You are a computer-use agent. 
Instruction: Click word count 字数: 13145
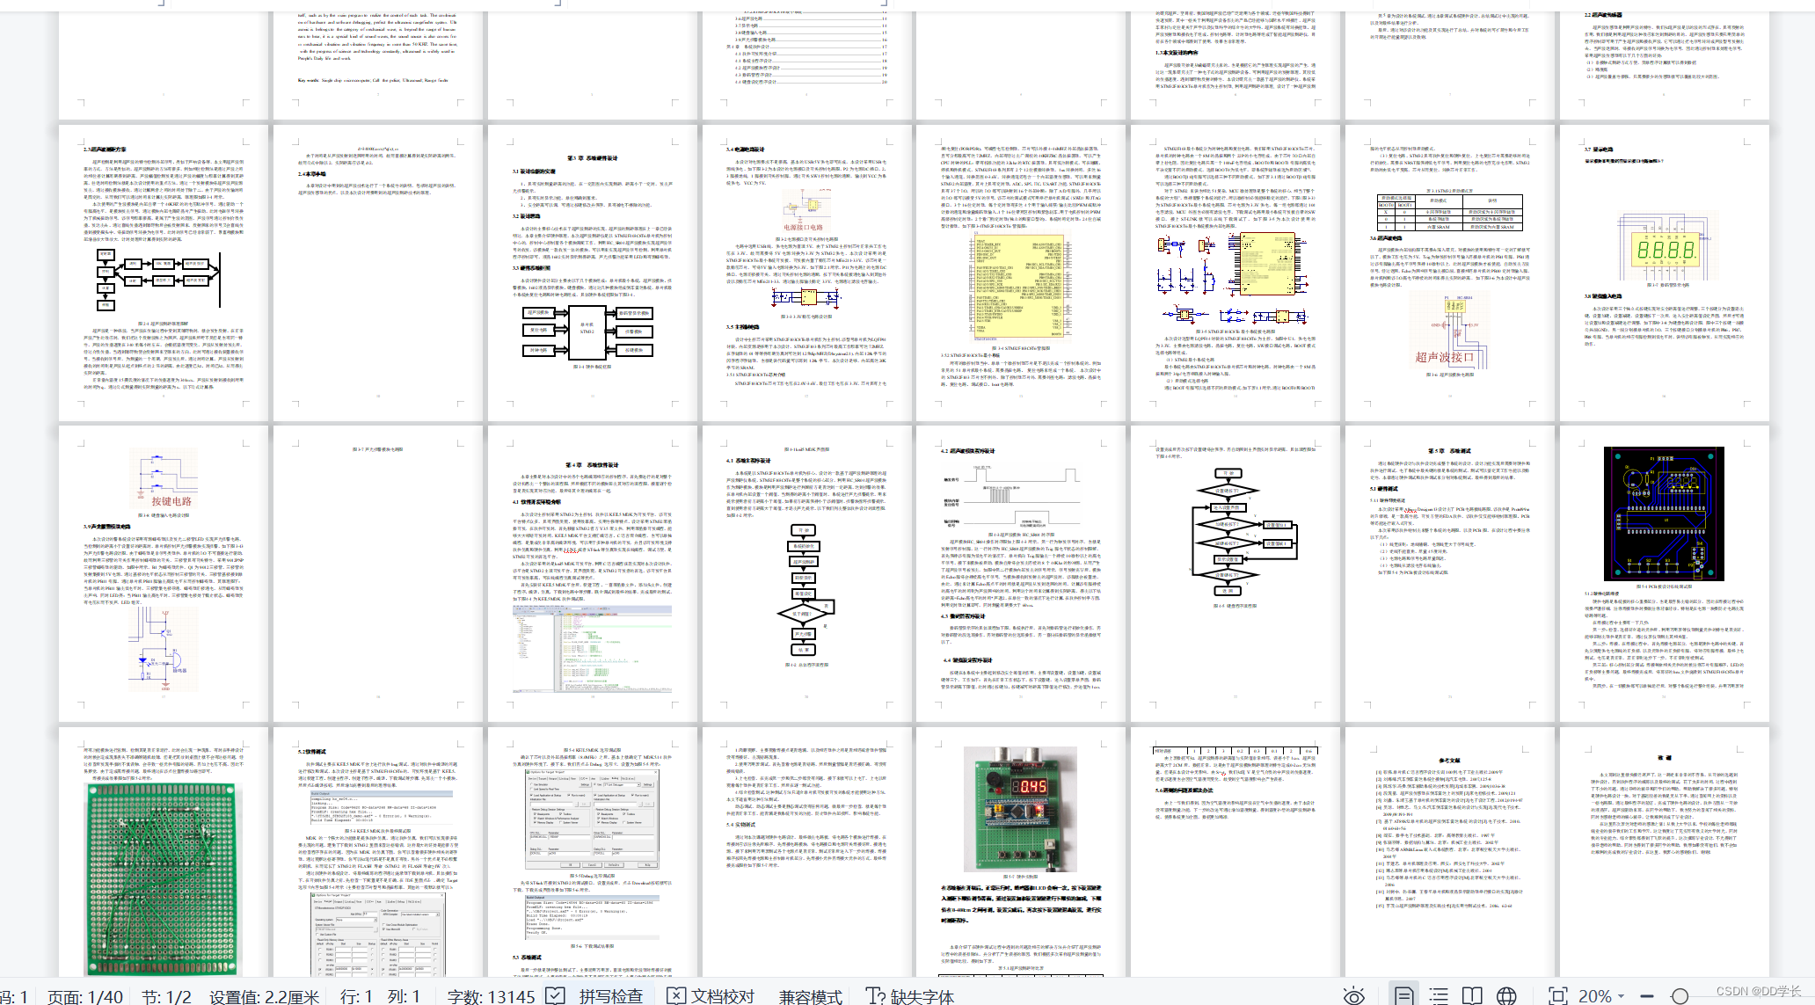pyautogui.click(x=491, y=995)
